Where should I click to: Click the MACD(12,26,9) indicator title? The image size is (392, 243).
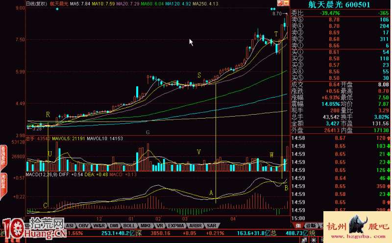coord(42,174)
